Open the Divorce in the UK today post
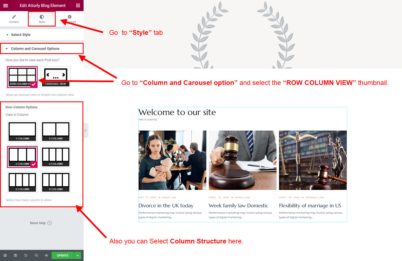The image size is (402, 261). [166, 206]
